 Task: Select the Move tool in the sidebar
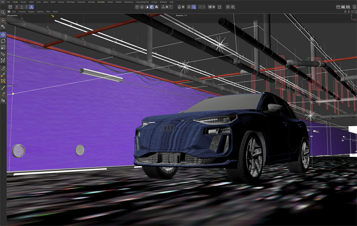tap(3, 35)
